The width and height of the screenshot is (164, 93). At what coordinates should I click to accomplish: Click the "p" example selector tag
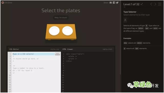125,49
